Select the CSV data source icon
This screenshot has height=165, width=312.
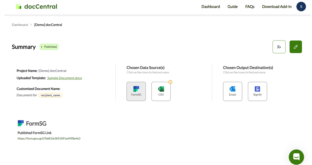click(x=161, y=91)
